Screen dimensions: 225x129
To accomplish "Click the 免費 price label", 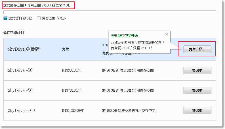I will pyautogui.click(x=65, y=49).
